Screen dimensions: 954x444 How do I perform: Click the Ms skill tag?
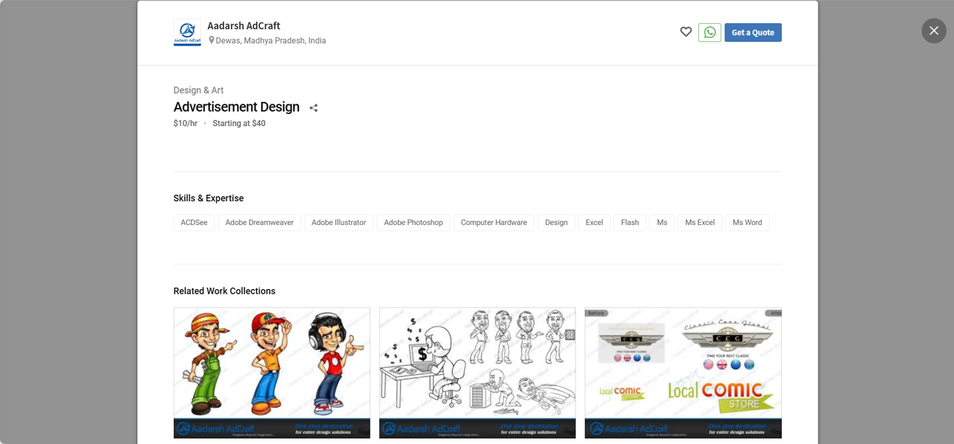[x=662, y=223]
